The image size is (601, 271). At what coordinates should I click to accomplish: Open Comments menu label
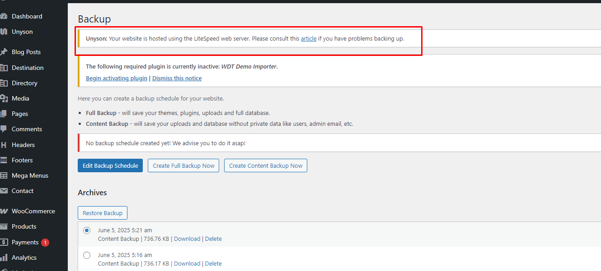[x=27, y=129]
